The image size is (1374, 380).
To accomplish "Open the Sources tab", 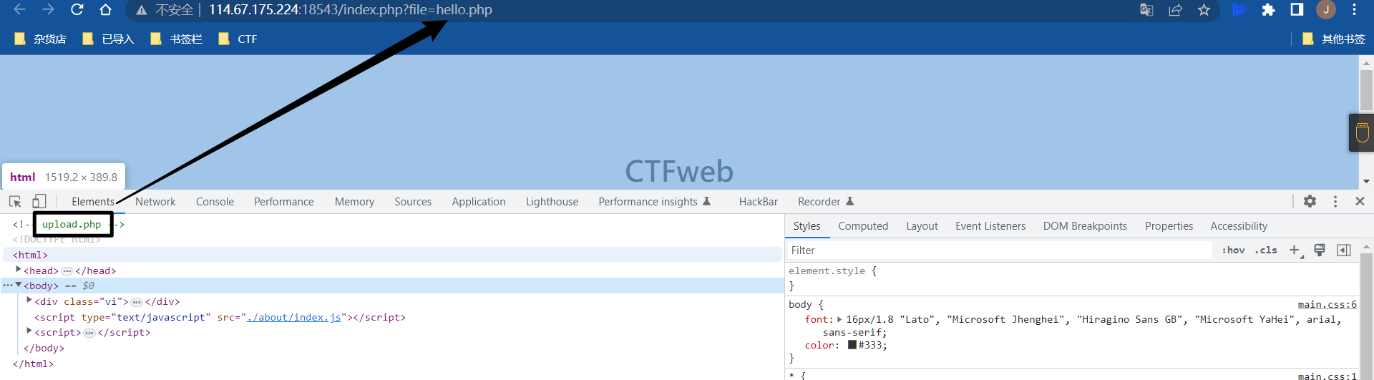I will click(413, 202).
